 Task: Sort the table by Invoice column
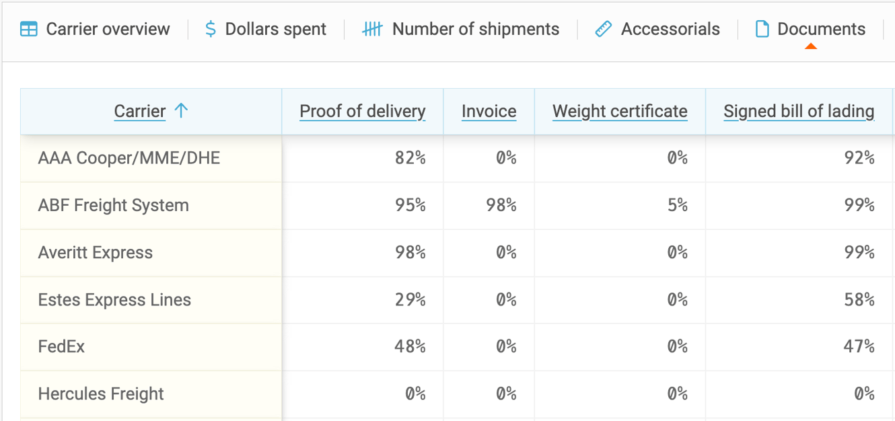coord(489,111)
